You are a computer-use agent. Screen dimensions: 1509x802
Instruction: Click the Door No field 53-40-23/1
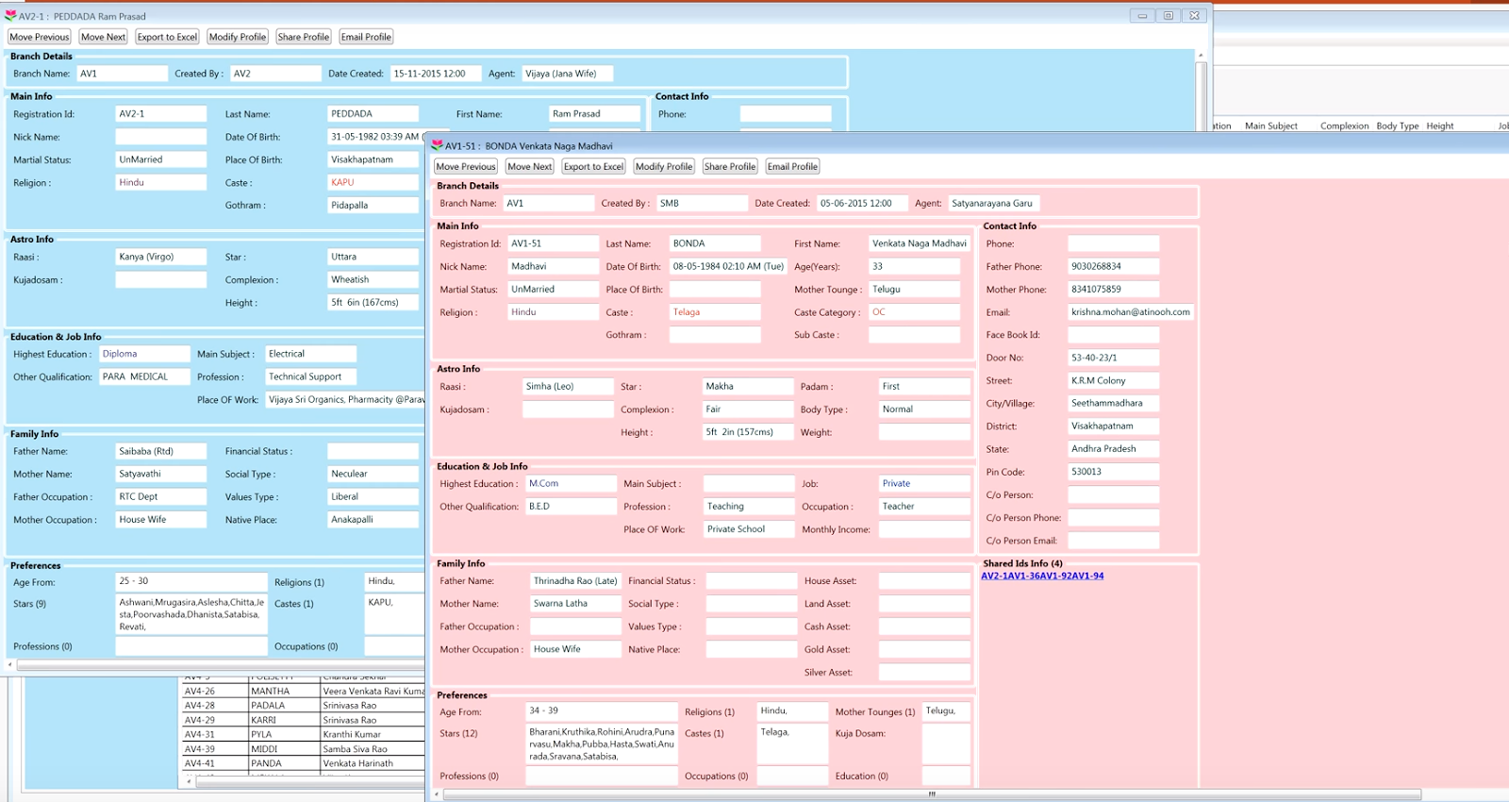[x=1113, y=359]
